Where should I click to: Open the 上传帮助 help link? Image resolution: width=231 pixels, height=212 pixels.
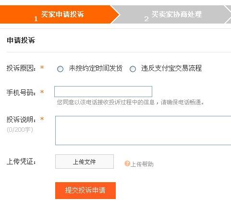(x=142, y=164)
